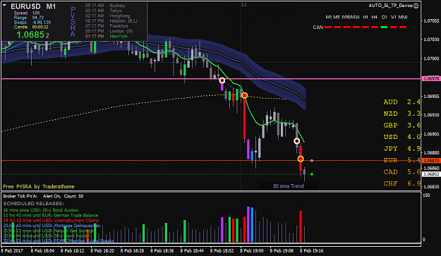This screenshot has width=441, height=256.
Task: Click the Frankfurt session clock row
Action: click(x=107, y=26)
